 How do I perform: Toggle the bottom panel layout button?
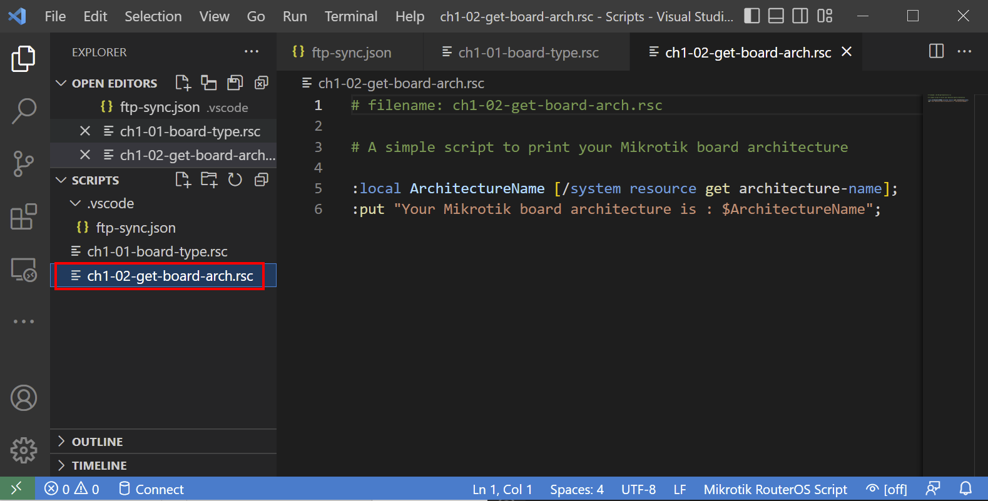coord(776,16)
